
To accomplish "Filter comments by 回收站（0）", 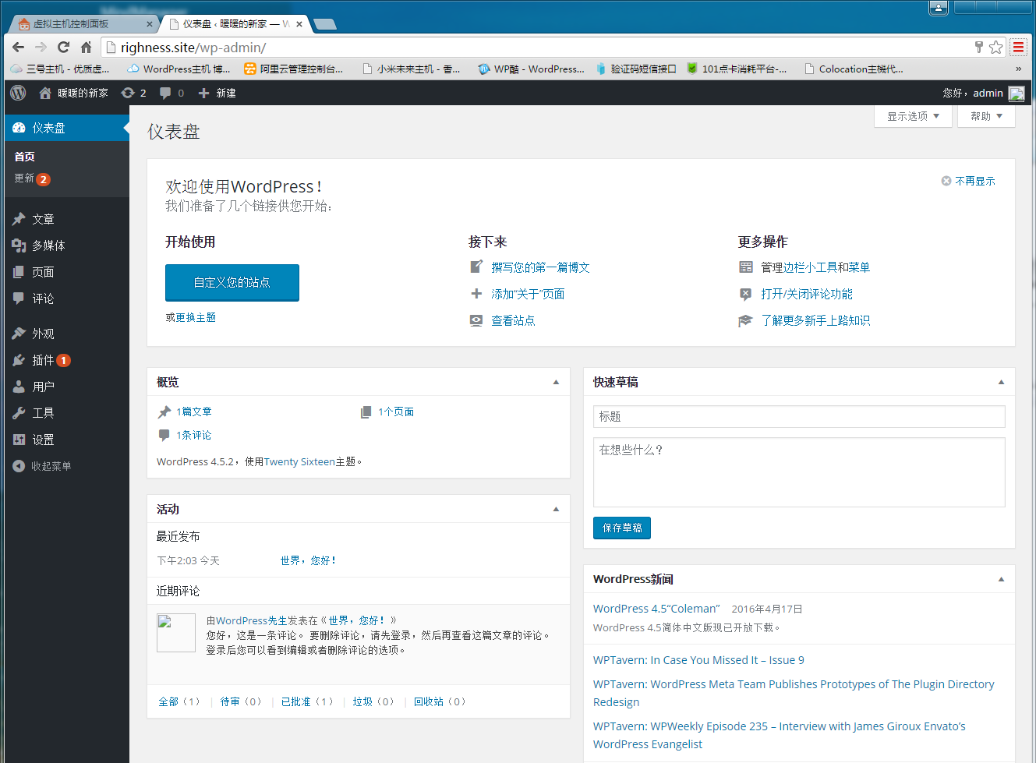I will click(x=440, y=701).
